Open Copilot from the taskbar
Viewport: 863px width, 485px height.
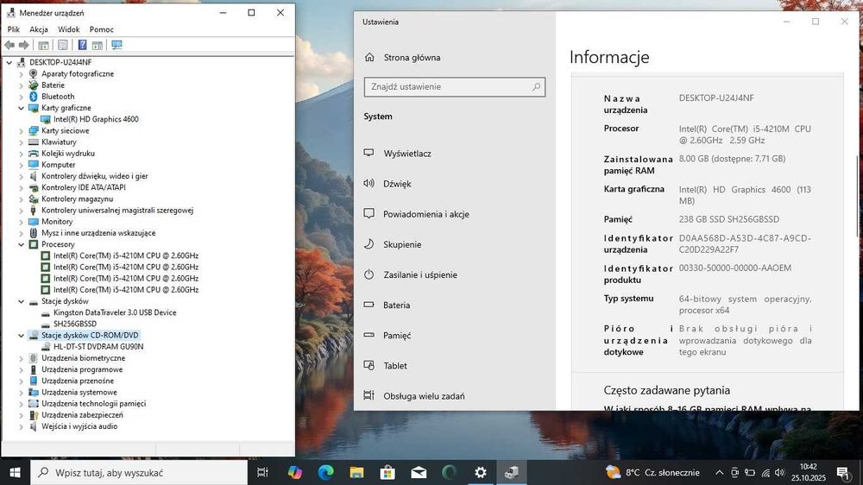click(x=295, y=472)
